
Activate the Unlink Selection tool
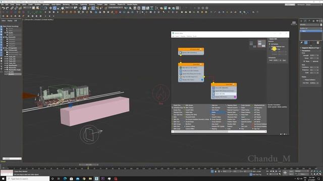coord(16,8)
